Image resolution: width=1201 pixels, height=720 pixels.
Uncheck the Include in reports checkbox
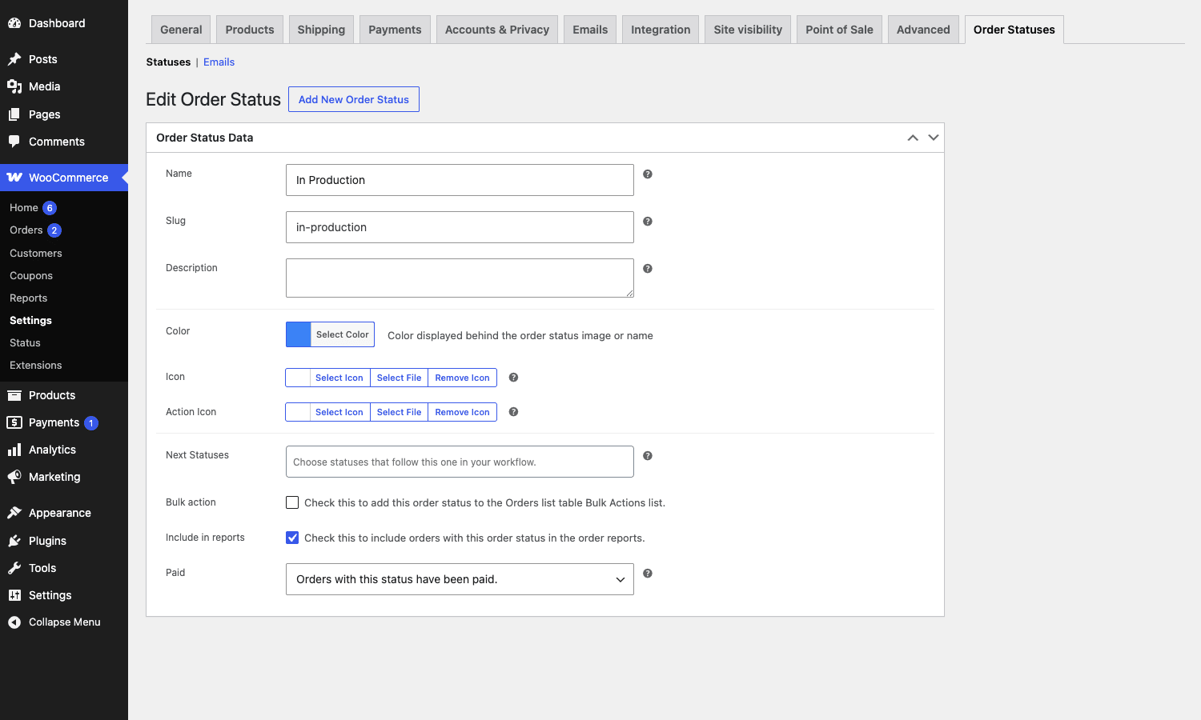coord(292,538)
